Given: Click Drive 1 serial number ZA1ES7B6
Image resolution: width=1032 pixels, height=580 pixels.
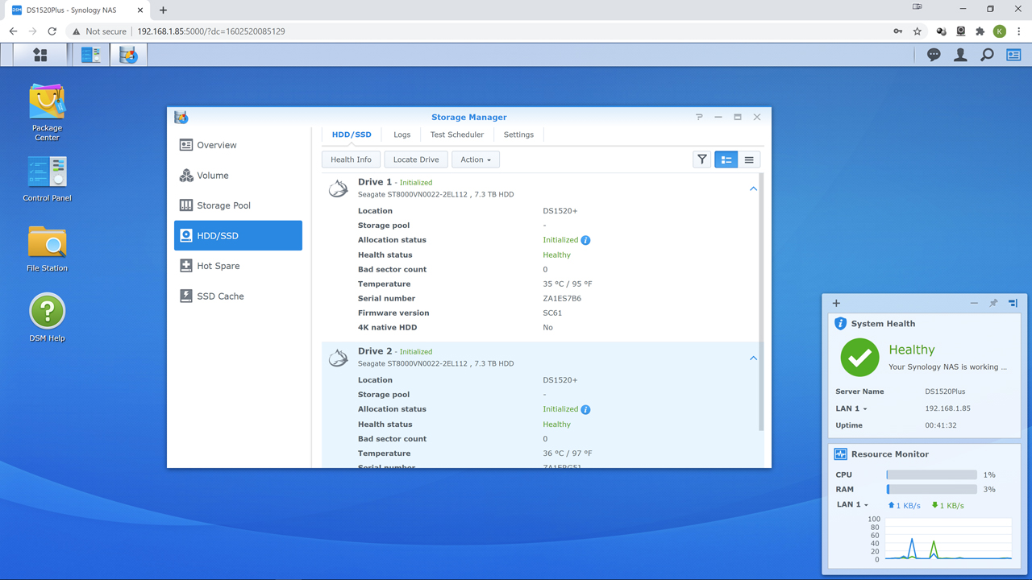Looking at the screenshot, I should [x=562, y=298].
